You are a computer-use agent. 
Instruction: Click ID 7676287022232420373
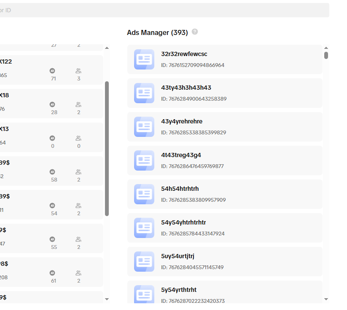pos(193,301)
